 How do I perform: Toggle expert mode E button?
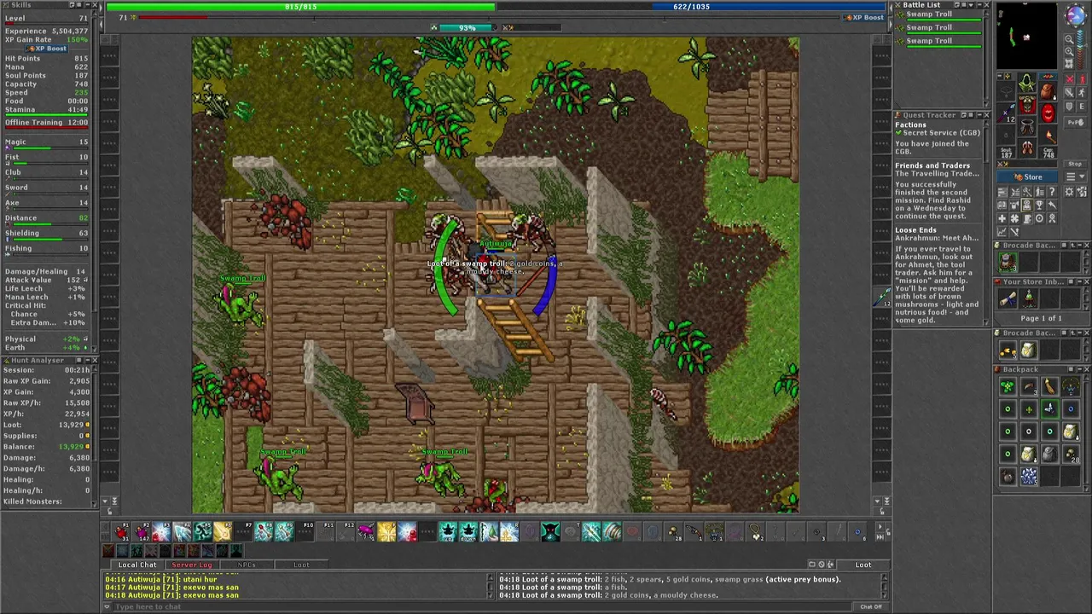click(x=1082, y=106)
